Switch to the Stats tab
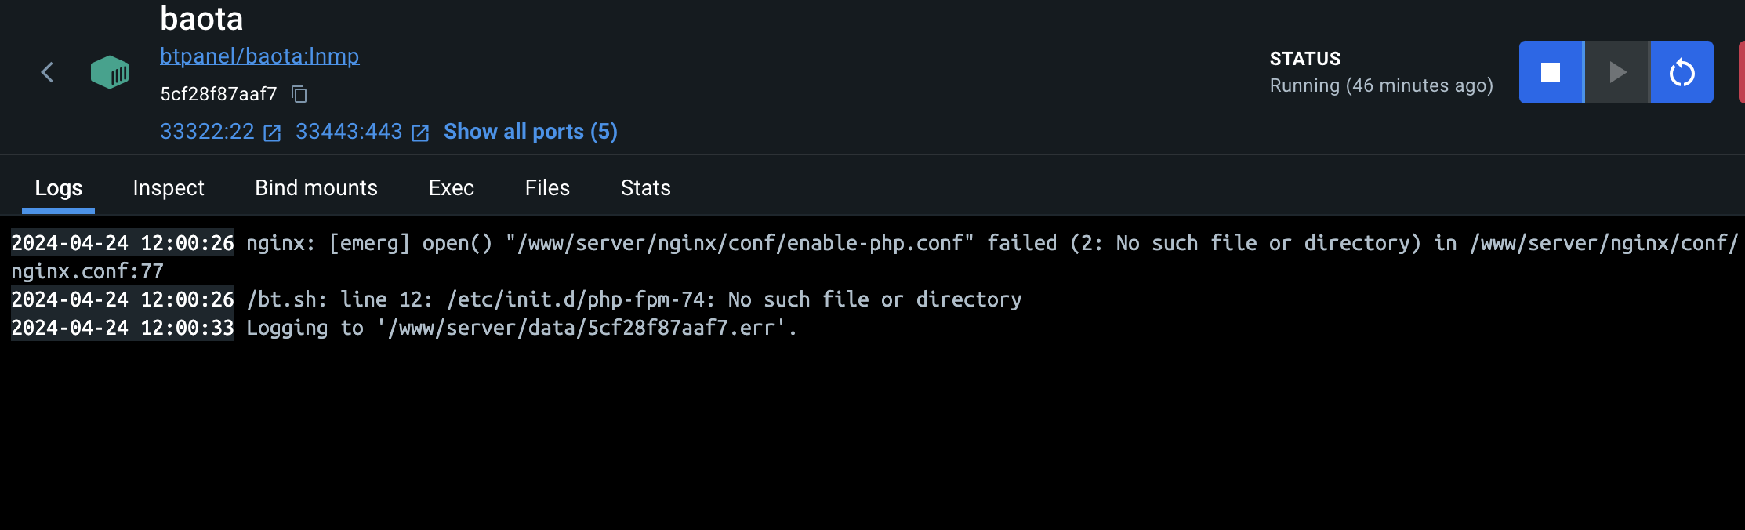 coord(646,188)
